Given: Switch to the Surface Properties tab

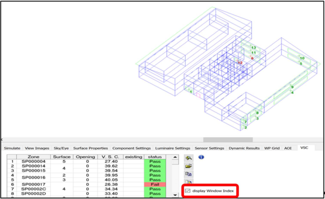Looking at the screenshot, I should coord(90,148).
